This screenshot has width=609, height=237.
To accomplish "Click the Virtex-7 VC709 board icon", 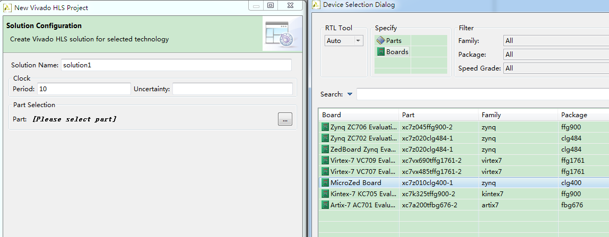I will [326, 161].
